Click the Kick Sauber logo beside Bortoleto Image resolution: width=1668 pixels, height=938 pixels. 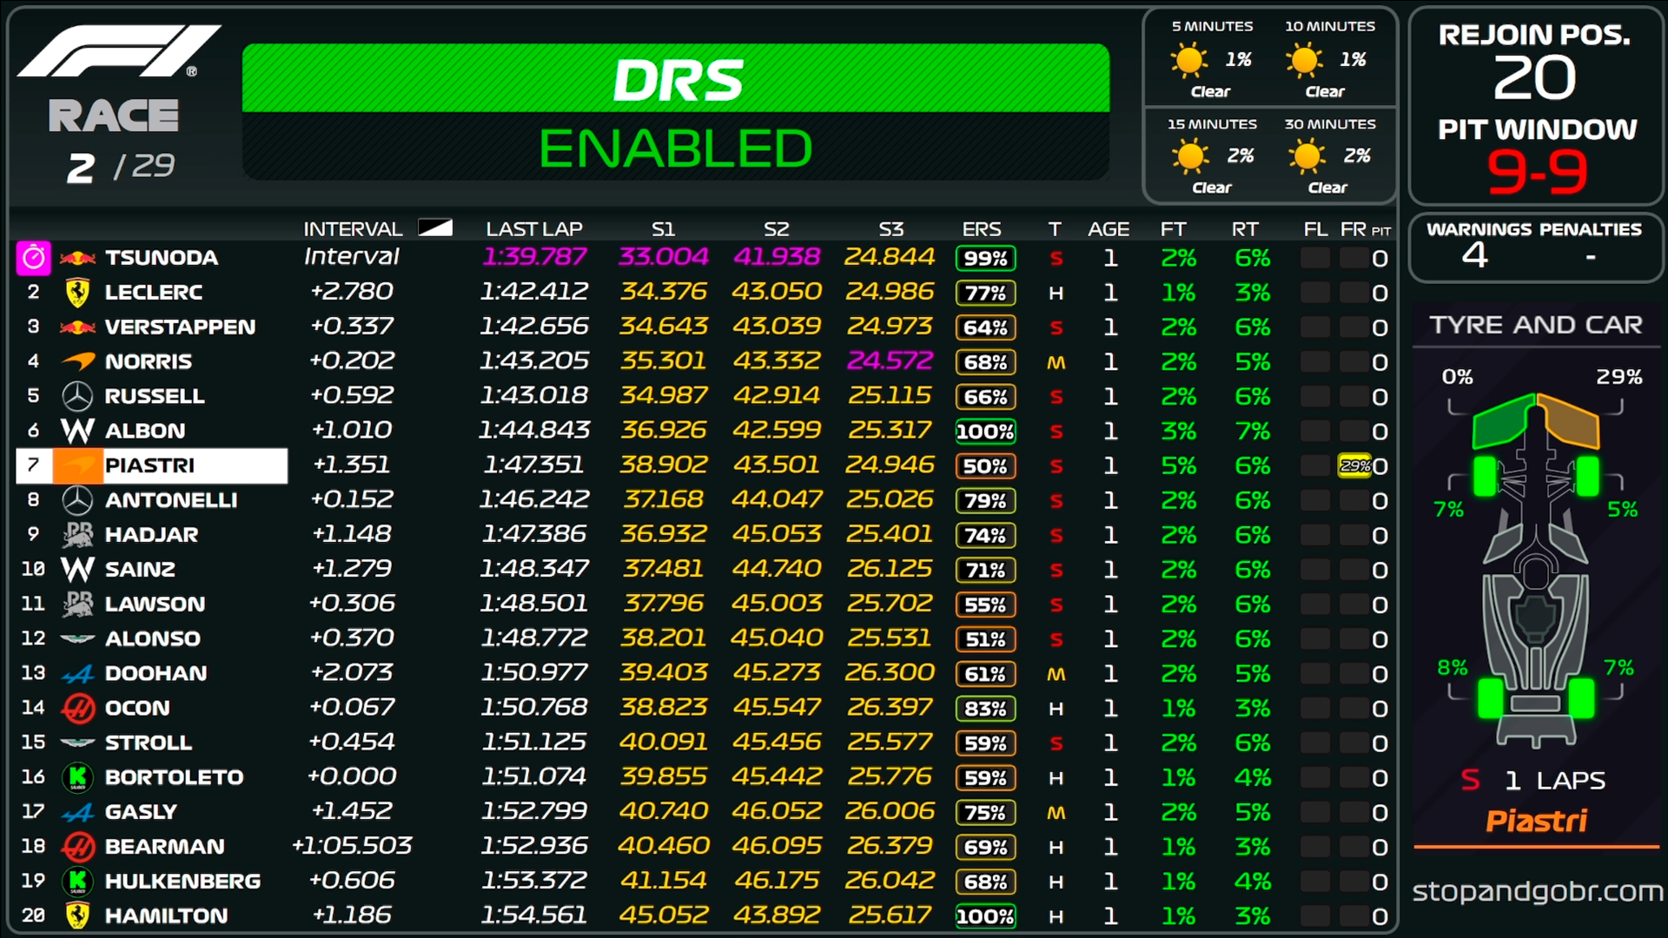77,777
